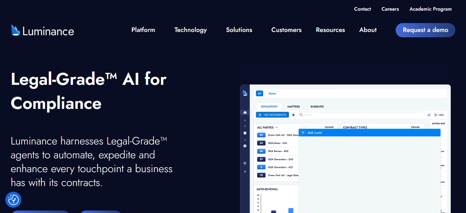Open the All Parties dropdown
Screen dimensions: 466x213
267,127
